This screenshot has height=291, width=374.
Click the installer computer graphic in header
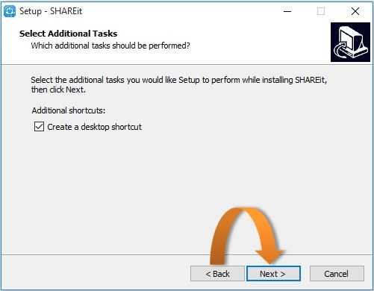[x=350, y=42]
